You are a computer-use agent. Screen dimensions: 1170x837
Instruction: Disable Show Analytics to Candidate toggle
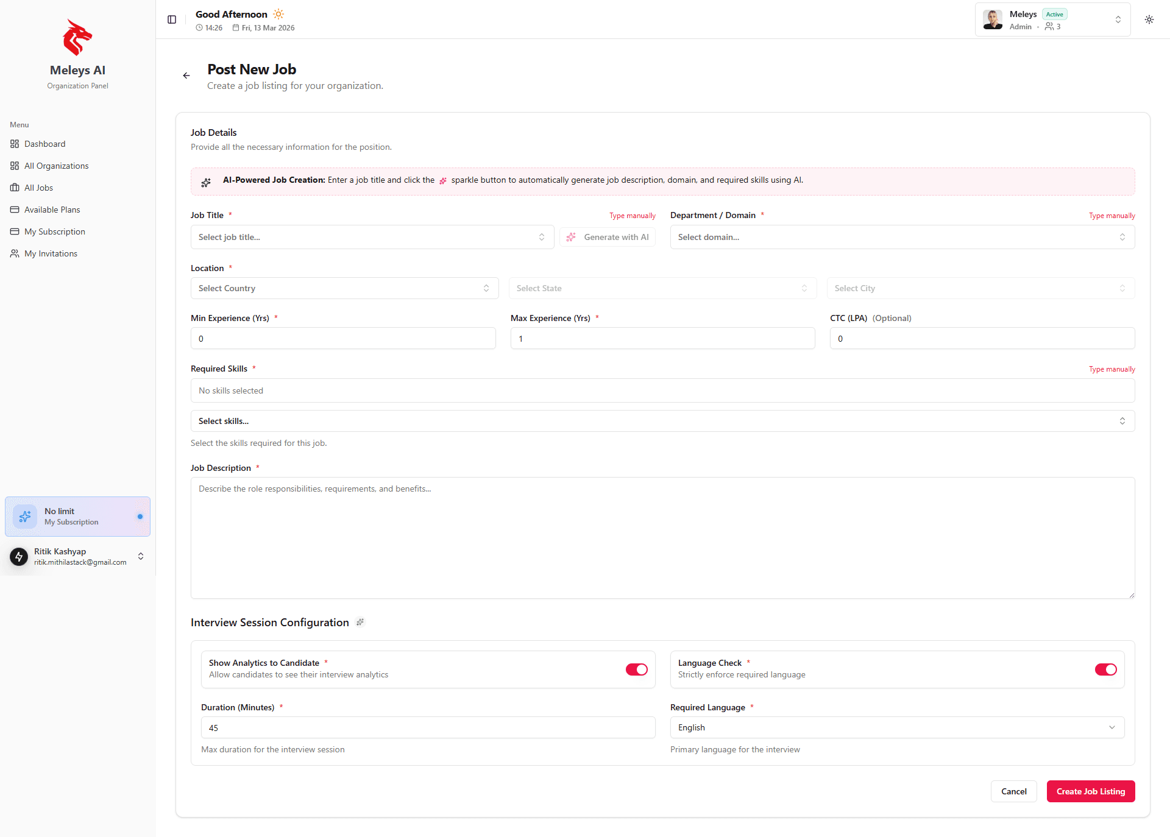click(x=636, y=669)
